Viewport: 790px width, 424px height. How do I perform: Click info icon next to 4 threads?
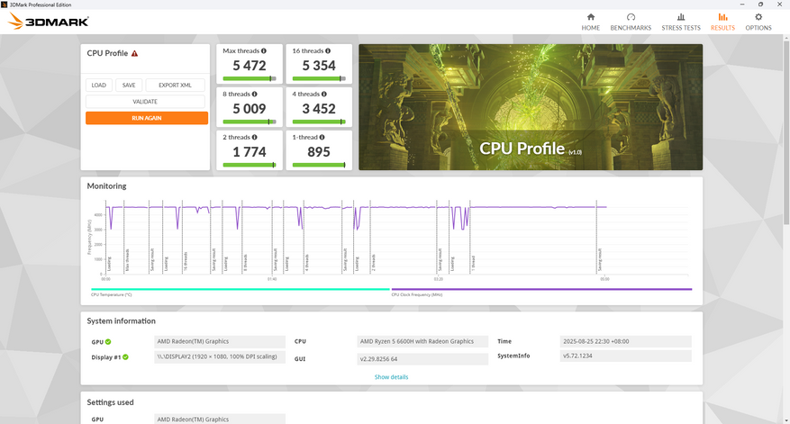(x=324, y=95)
